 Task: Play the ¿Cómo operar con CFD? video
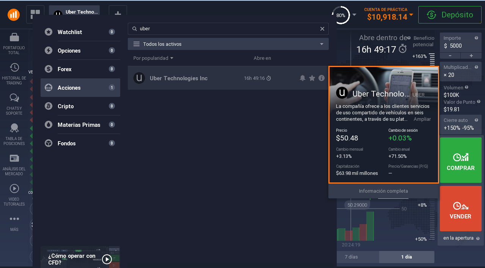tap(107, 259)
